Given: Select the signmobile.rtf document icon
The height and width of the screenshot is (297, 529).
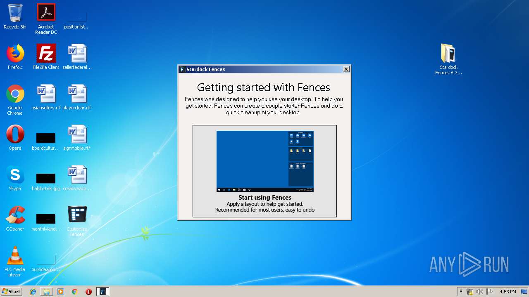Looking at the screenshot, I should tap(77, 138).
